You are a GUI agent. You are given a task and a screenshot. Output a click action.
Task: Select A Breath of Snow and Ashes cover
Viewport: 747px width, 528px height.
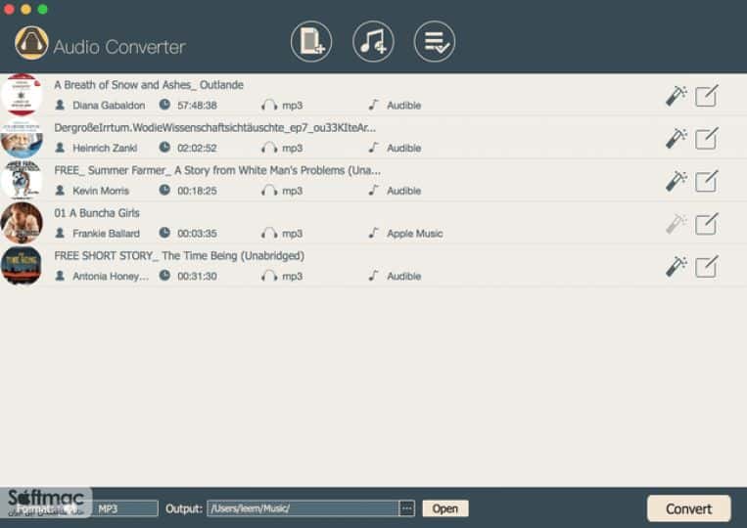21,95
